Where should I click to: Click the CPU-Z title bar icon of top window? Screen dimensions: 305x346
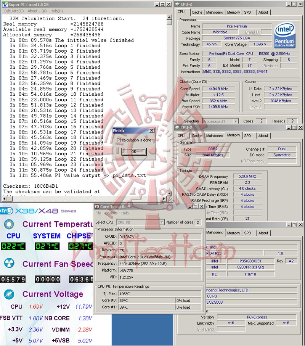click(x=177, y=4)
